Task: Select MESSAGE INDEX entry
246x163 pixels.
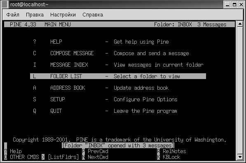Action: point(118,65)
